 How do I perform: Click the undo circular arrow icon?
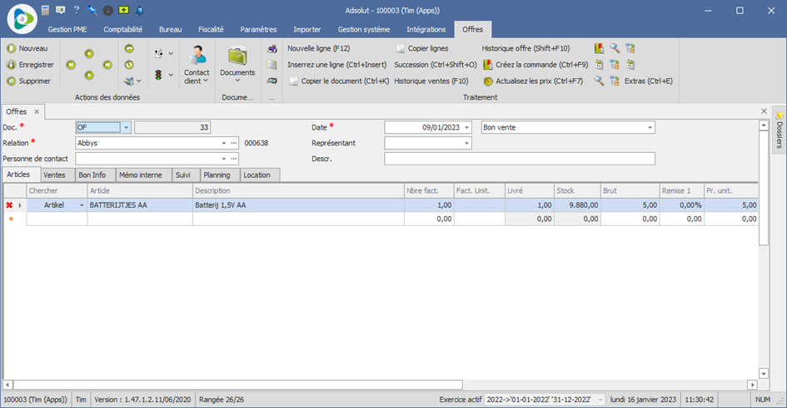tap(129, 48)
